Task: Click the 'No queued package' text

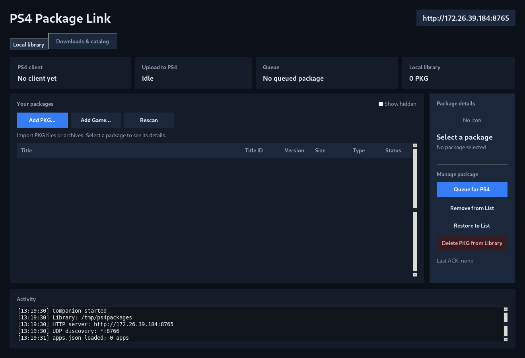Action: click(293, 78)
